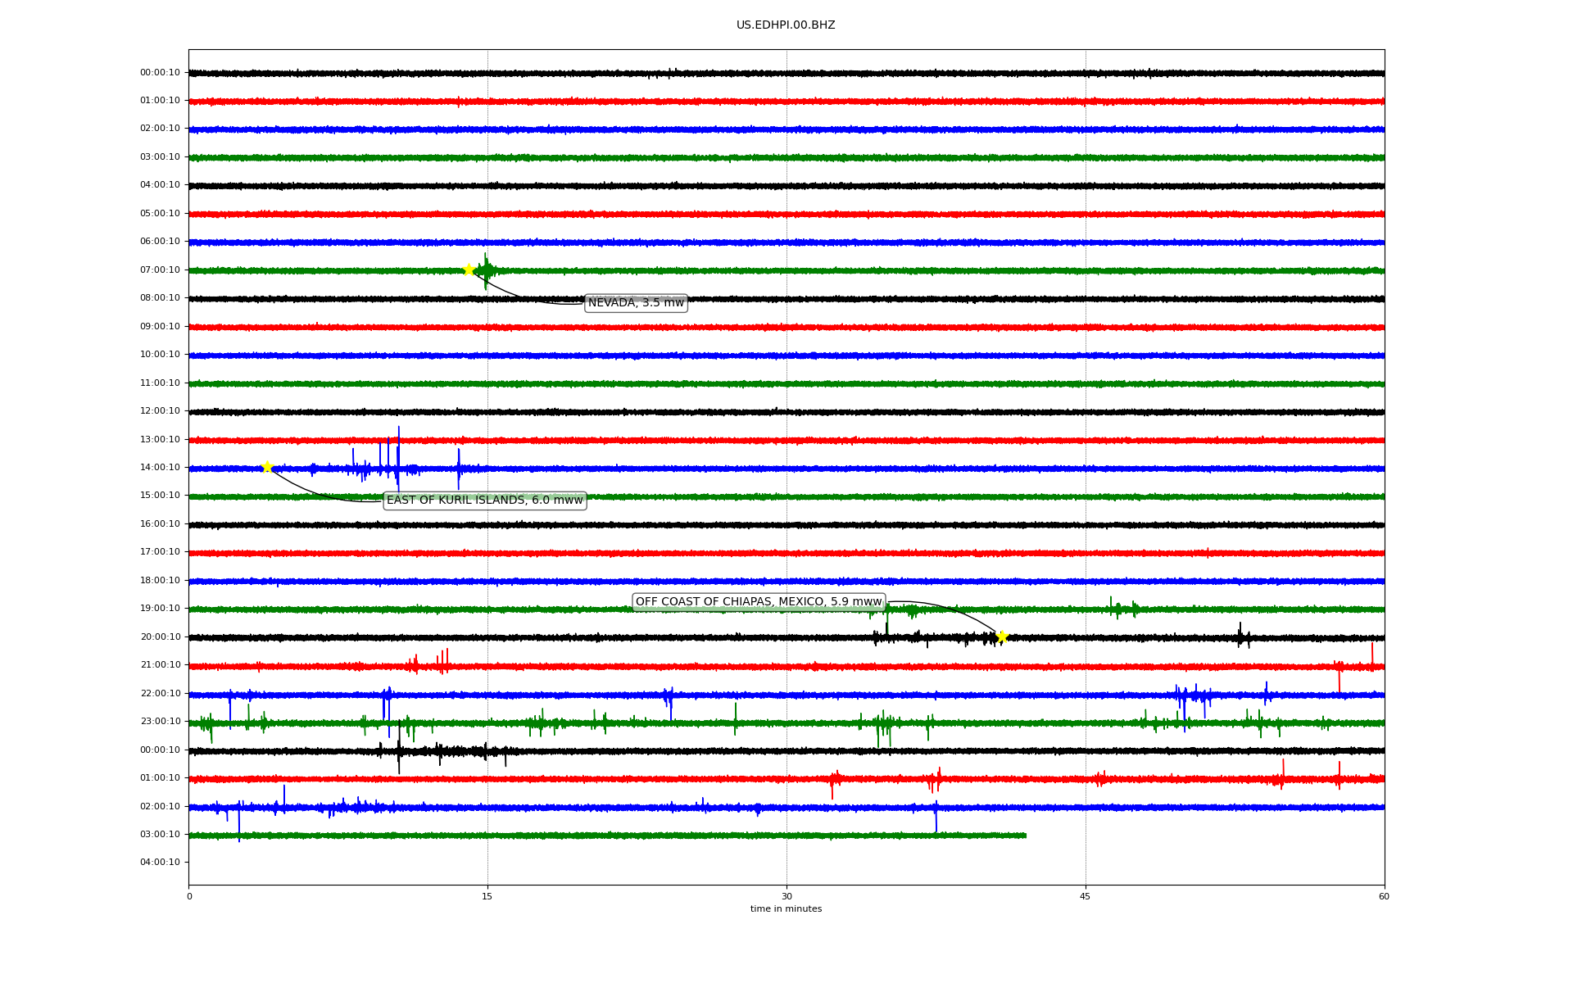Click the plot title US.EDHPI.00.BHZ
The width and height of the screenshot is (1573, 983).
[x=786, y=25]
